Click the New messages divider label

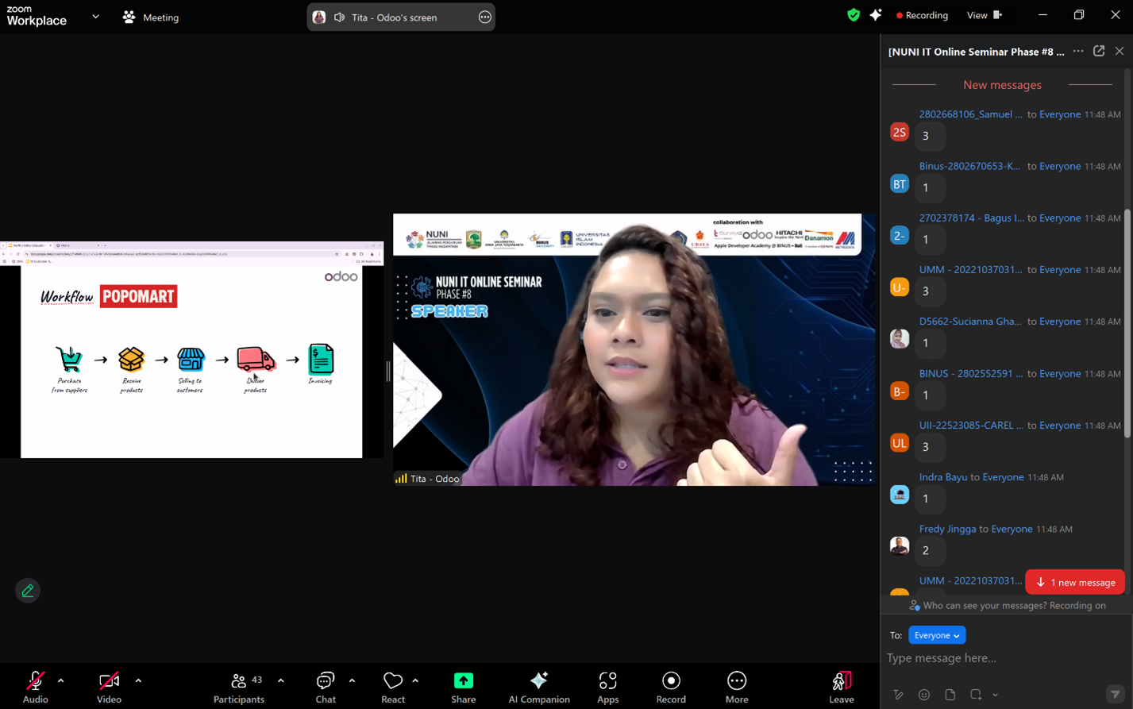pos(1002,85)
